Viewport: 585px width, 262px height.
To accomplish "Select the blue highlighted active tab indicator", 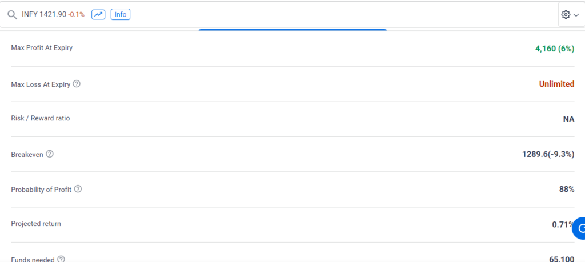I will [292, 30].
